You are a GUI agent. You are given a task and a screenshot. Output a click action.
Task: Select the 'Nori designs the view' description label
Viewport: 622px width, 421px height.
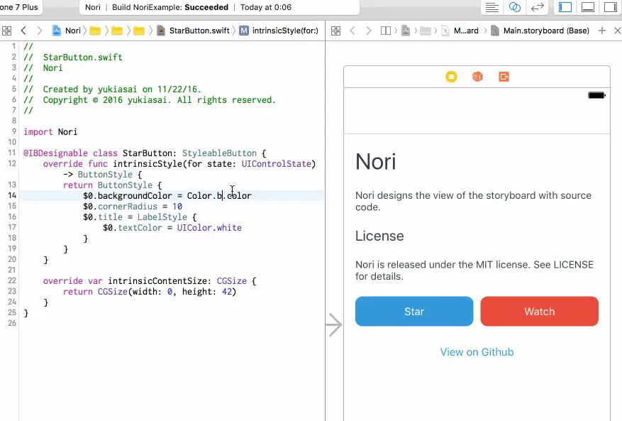tap(474, 201)
